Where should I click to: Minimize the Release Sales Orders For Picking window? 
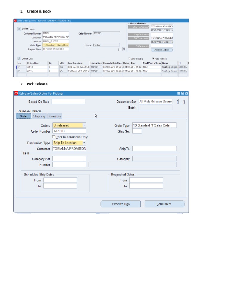coord(179,93)
